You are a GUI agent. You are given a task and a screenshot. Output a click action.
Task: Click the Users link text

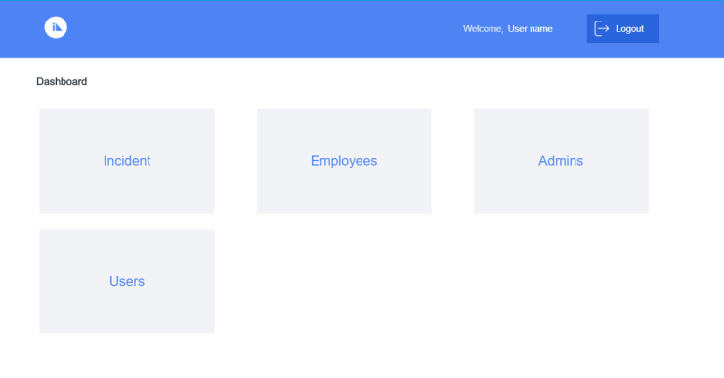click(127, 281)
